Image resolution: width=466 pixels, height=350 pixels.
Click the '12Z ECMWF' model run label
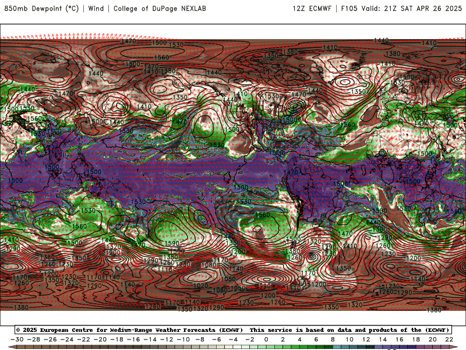(x=312, y=8)
